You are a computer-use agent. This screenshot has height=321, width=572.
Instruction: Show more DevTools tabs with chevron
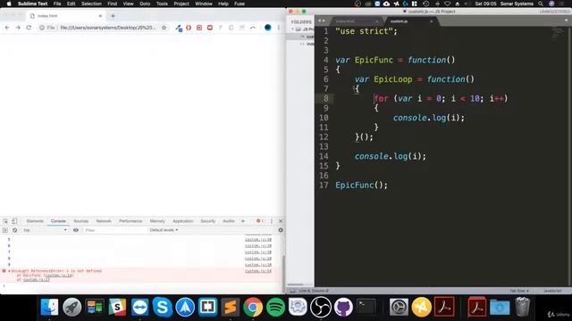243,221
